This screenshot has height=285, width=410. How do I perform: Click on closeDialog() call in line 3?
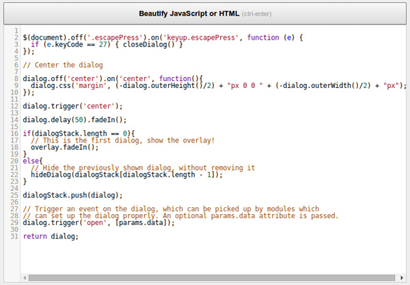(x=154, y=44)
